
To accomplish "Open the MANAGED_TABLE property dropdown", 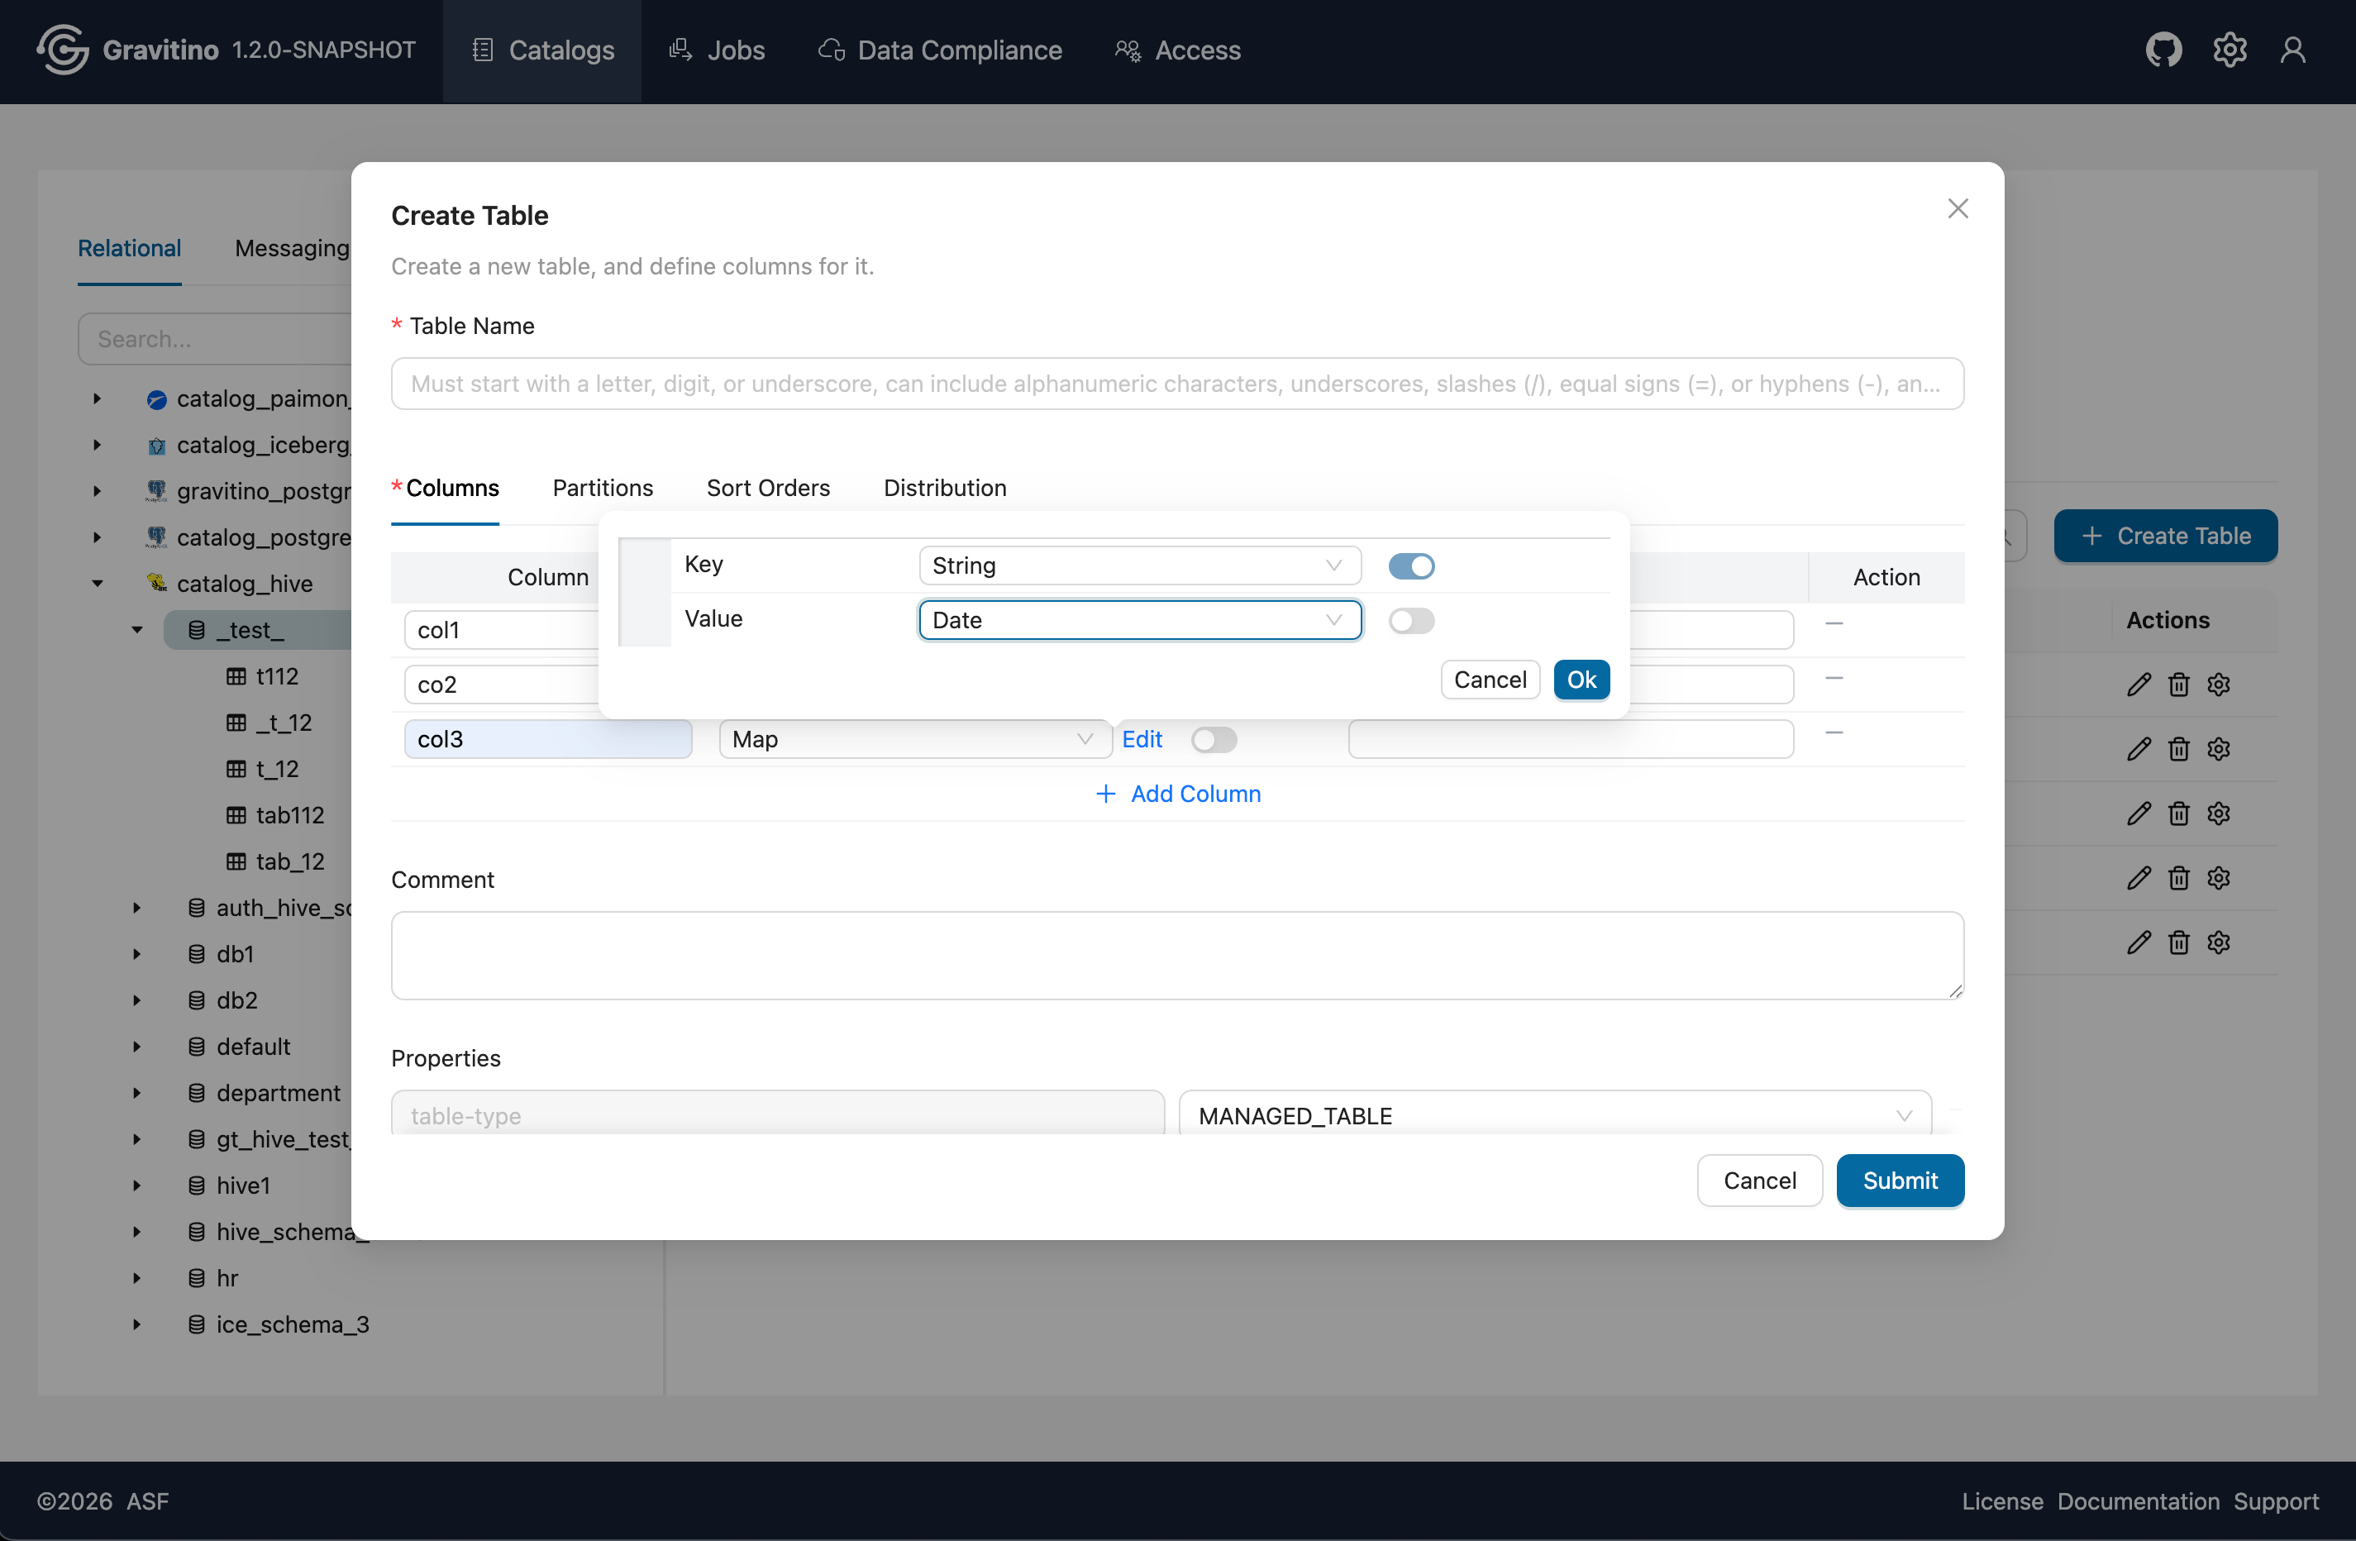I will [1554, 1115].
